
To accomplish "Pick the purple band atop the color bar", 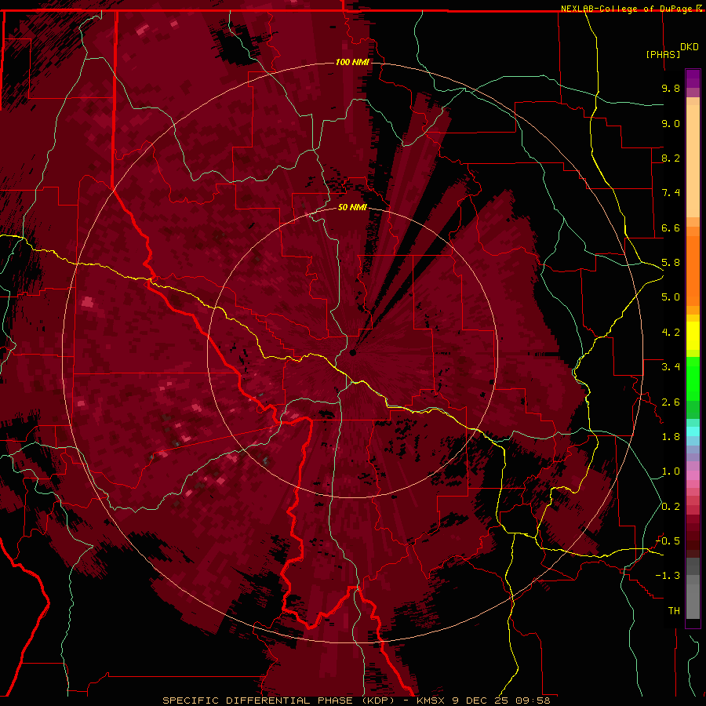I will point(693,79).
